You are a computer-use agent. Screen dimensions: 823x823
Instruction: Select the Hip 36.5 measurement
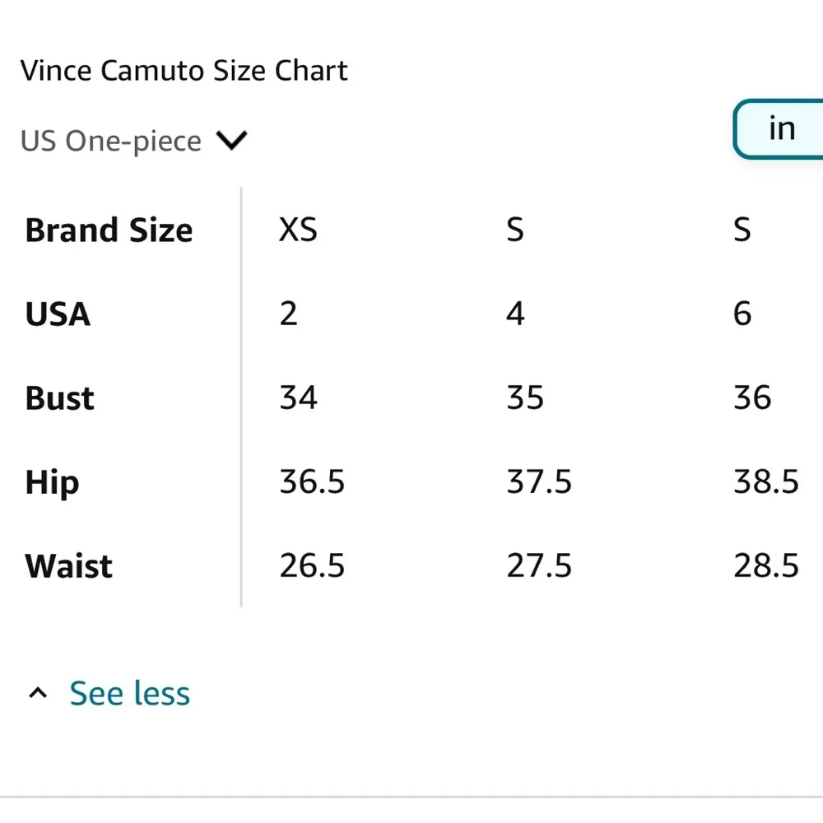pos(312,482)
